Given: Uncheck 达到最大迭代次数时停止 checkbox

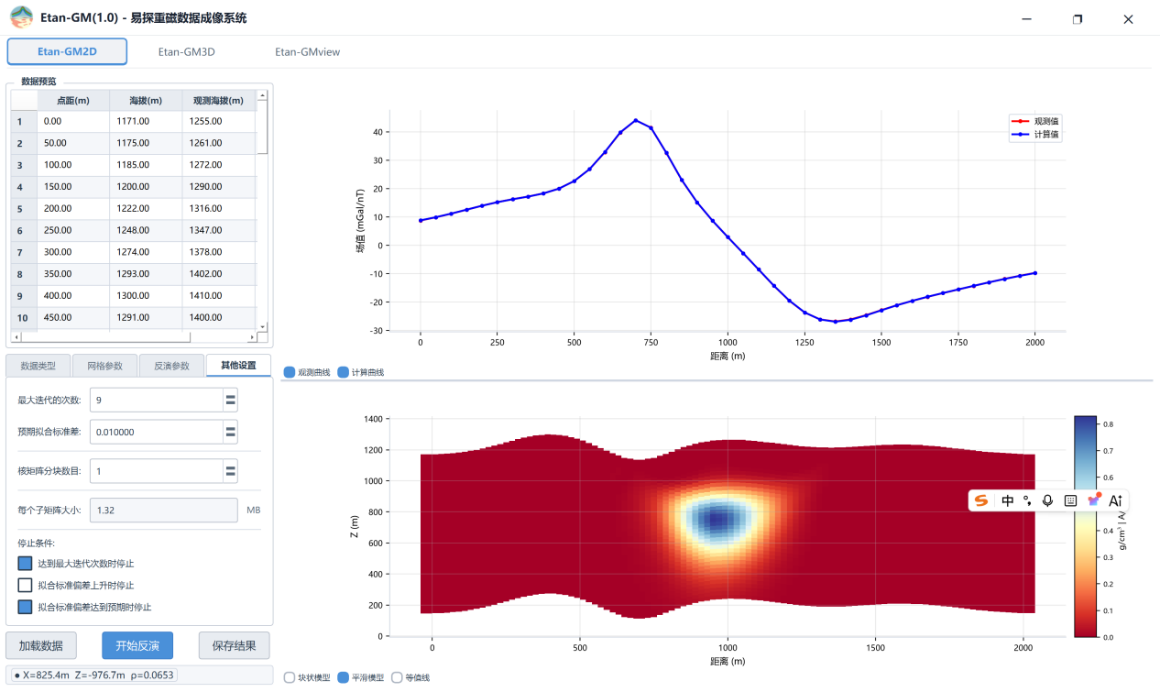Looking at the screenshot, I should click(25, 563).
